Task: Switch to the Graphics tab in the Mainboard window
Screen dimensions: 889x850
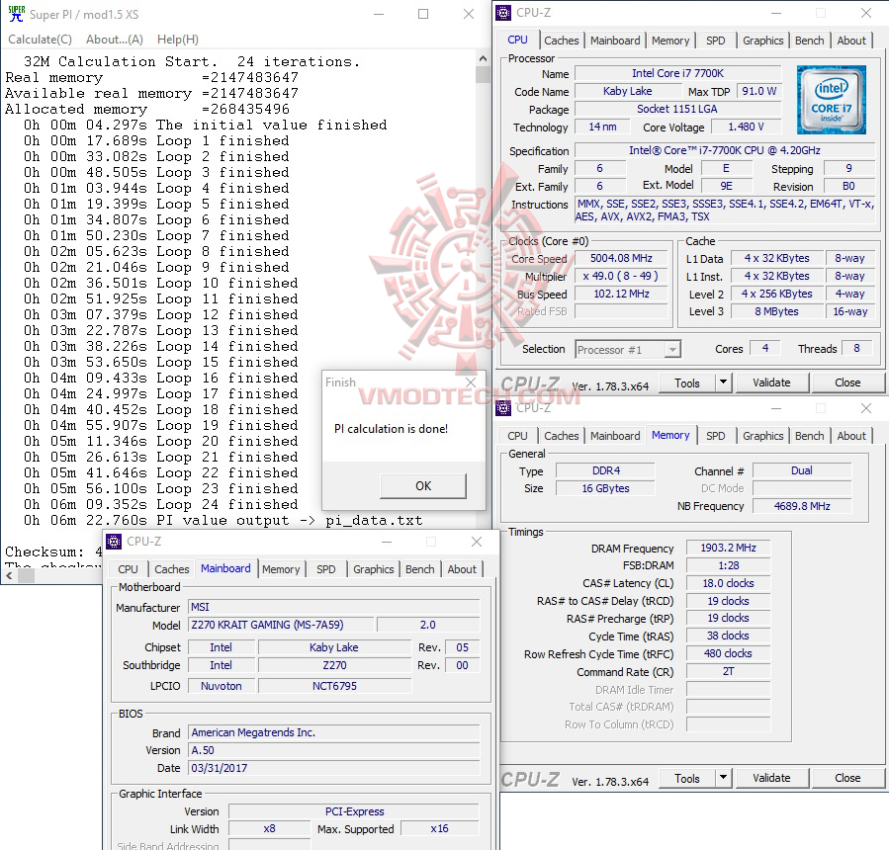Action: pos(373,569)
